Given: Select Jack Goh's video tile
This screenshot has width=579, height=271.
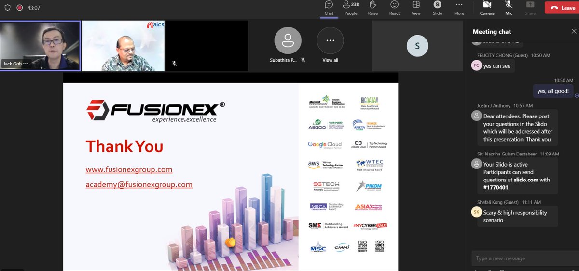Looking at the screenshot, I should coord(40,46).
